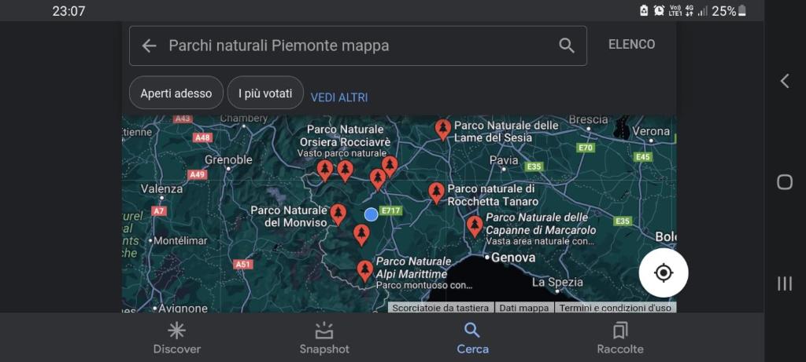Tap the search query text field
This screenshot has height=362, width=806.
tap(354, 46)
